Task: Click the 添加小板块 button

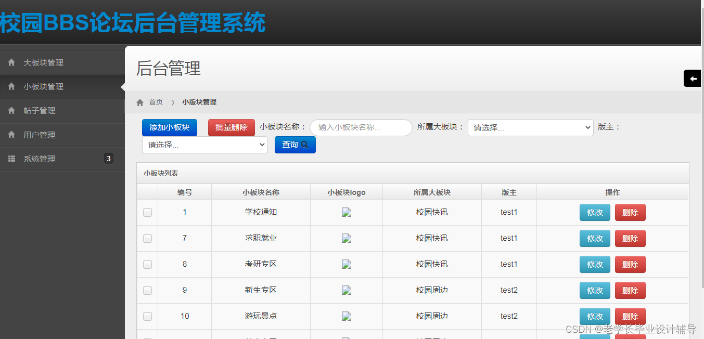Action: 169,127
